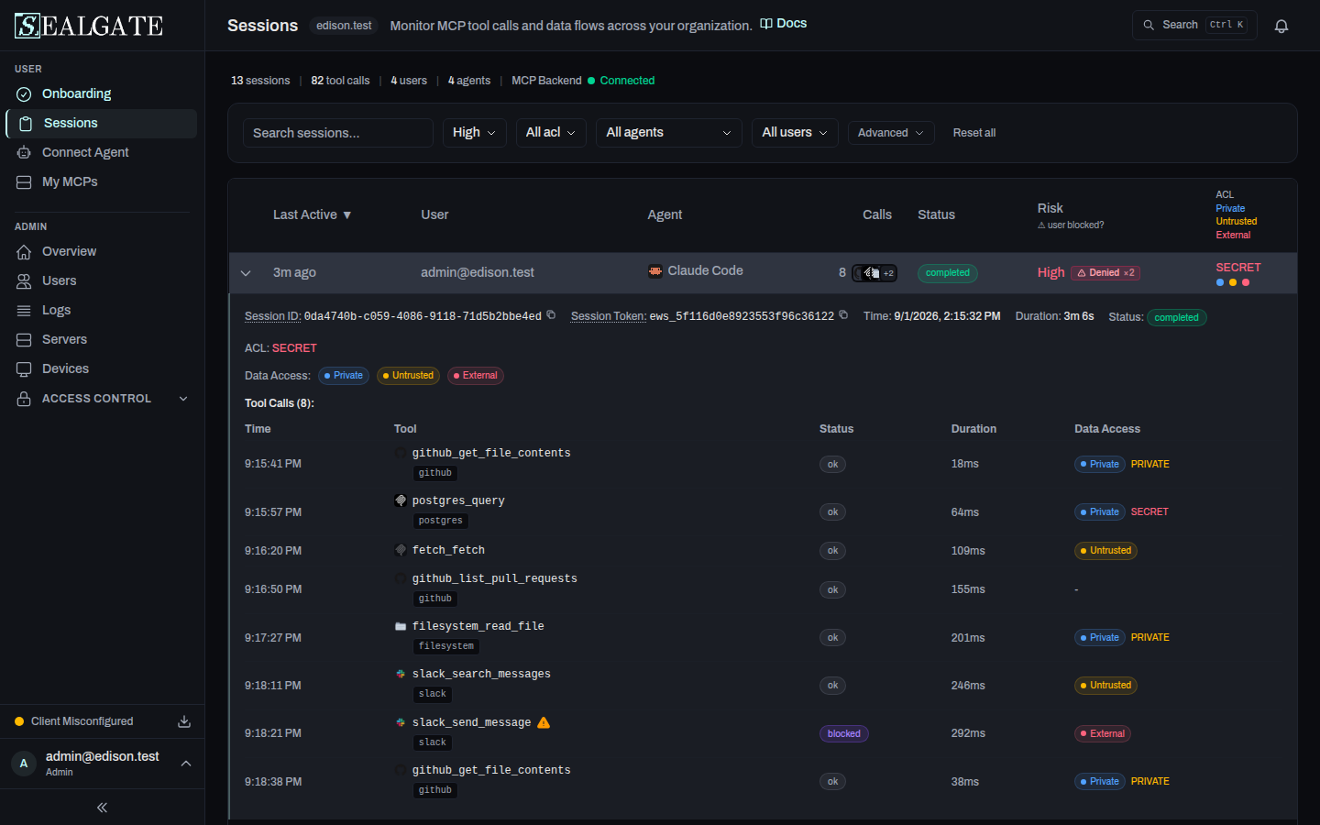Open the All agents filter dropdown
This screenshot has height=825, width=1320.
pos(669,133)
